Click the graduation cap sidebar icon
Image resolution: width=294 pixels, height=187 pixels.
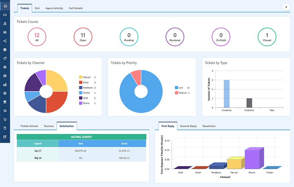5,111
